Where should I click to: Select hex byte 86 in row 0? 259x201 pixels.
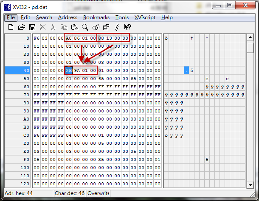point(77,38)
